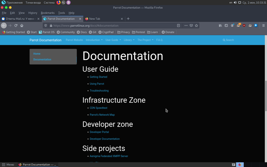Click the Getting Started documentation link
The image size is (267, 167).
pyautogui.click(x=98, y=77)
